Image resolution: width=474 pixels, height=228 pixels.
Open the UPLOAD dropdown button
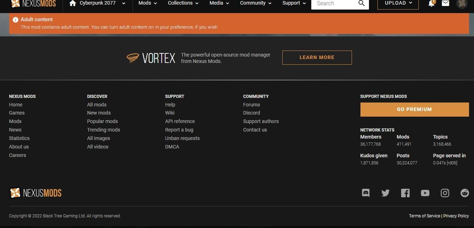point(398,3)
